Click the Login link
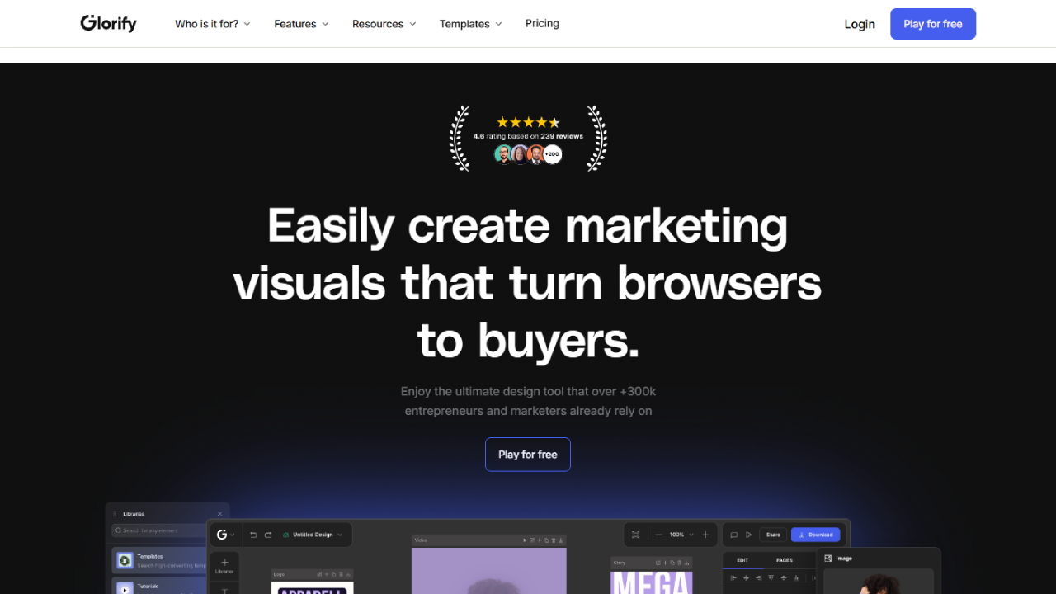The height and width of the screenshot is (594, 1056). click(x=860, y=24)
